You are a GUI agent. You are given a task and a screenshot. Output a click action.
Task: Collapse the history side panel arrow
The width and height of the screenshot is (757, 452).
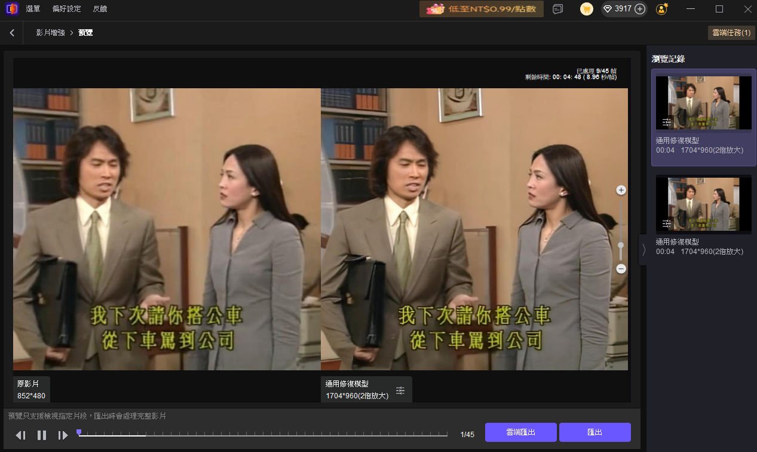click(x=643, y=249)
